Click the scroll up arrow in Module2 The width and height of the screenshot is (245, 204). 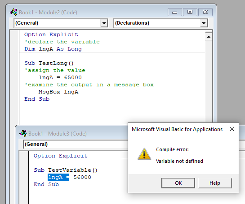pyautogui.click(x=209, y=37)
